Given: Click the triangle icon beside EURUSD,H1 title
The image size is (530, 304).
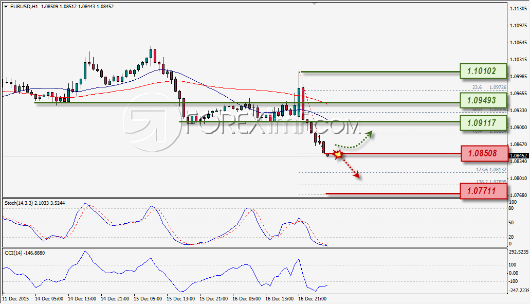Looking at the screenshot, I should coord(6,6).
